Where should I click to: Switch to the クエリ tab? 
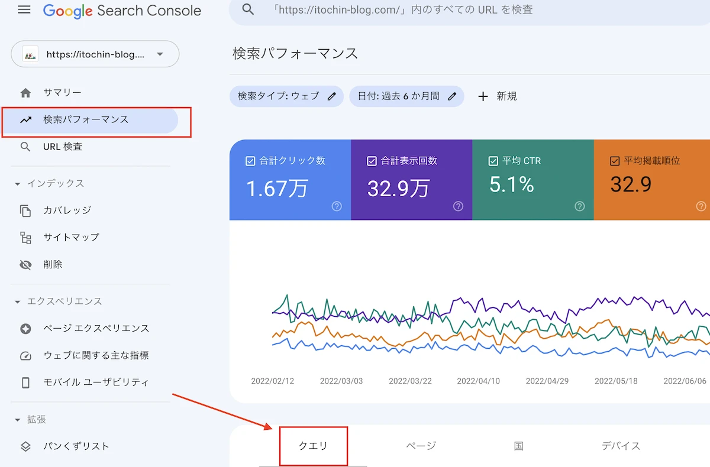coord(314,446)
